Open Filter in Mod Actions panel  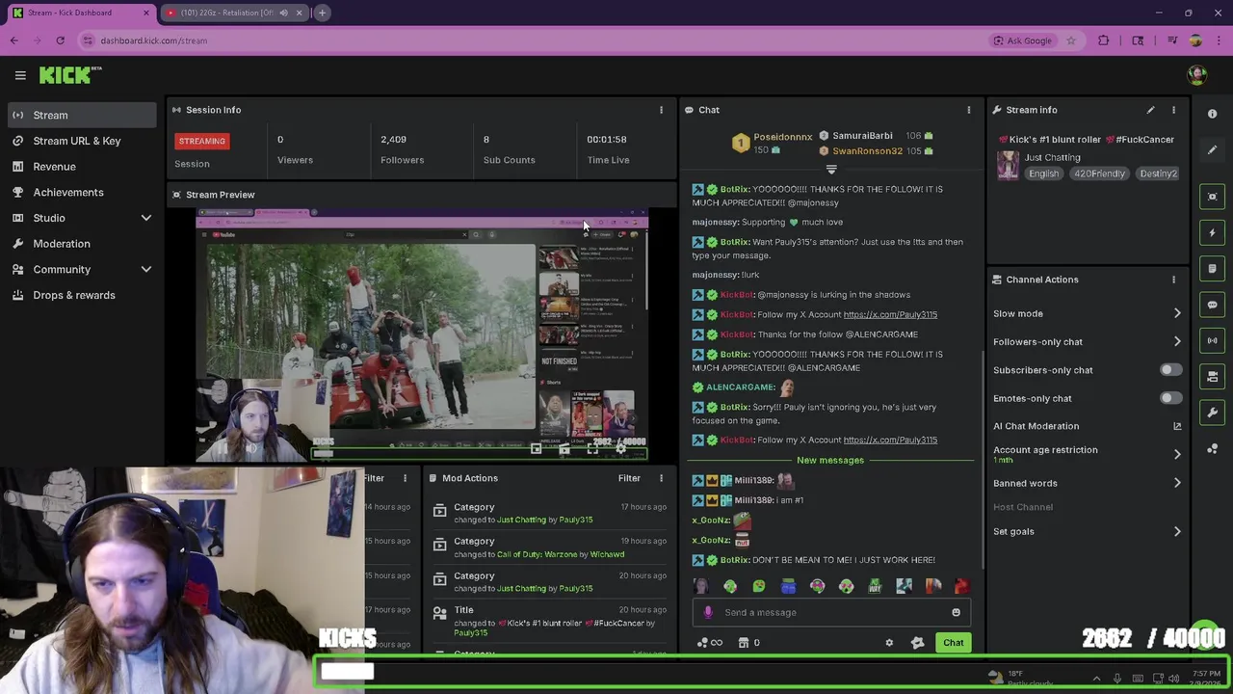pos(629,478)
